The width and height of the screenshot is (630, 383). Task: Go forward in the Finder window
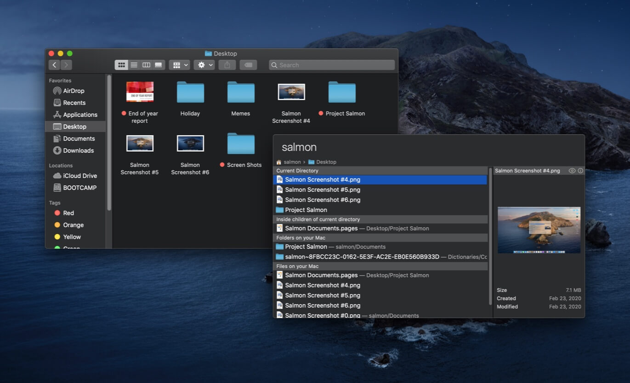[x=66, y=65]
